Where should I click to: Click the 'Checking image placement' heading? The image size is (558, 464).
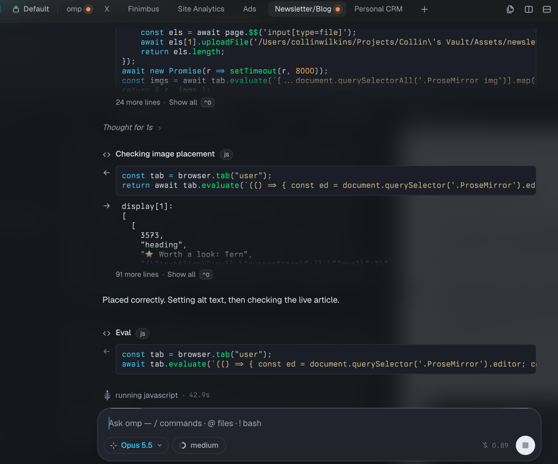coord(165,154)
